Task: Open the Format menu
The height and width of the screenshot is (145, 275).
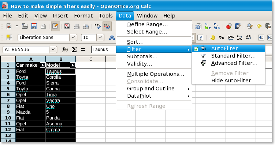Action: tap(83, 16)
